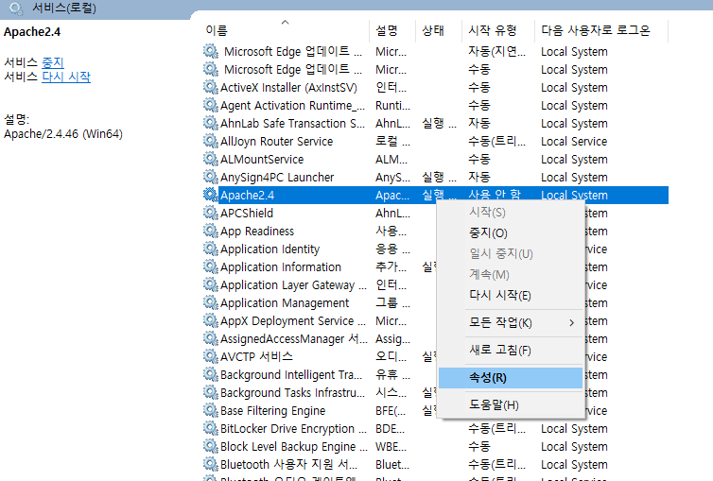The height and width of the screenshot is (481, 713).
Task: Click the gear icon of AssignedAccessManager
Action: point(211,338)
